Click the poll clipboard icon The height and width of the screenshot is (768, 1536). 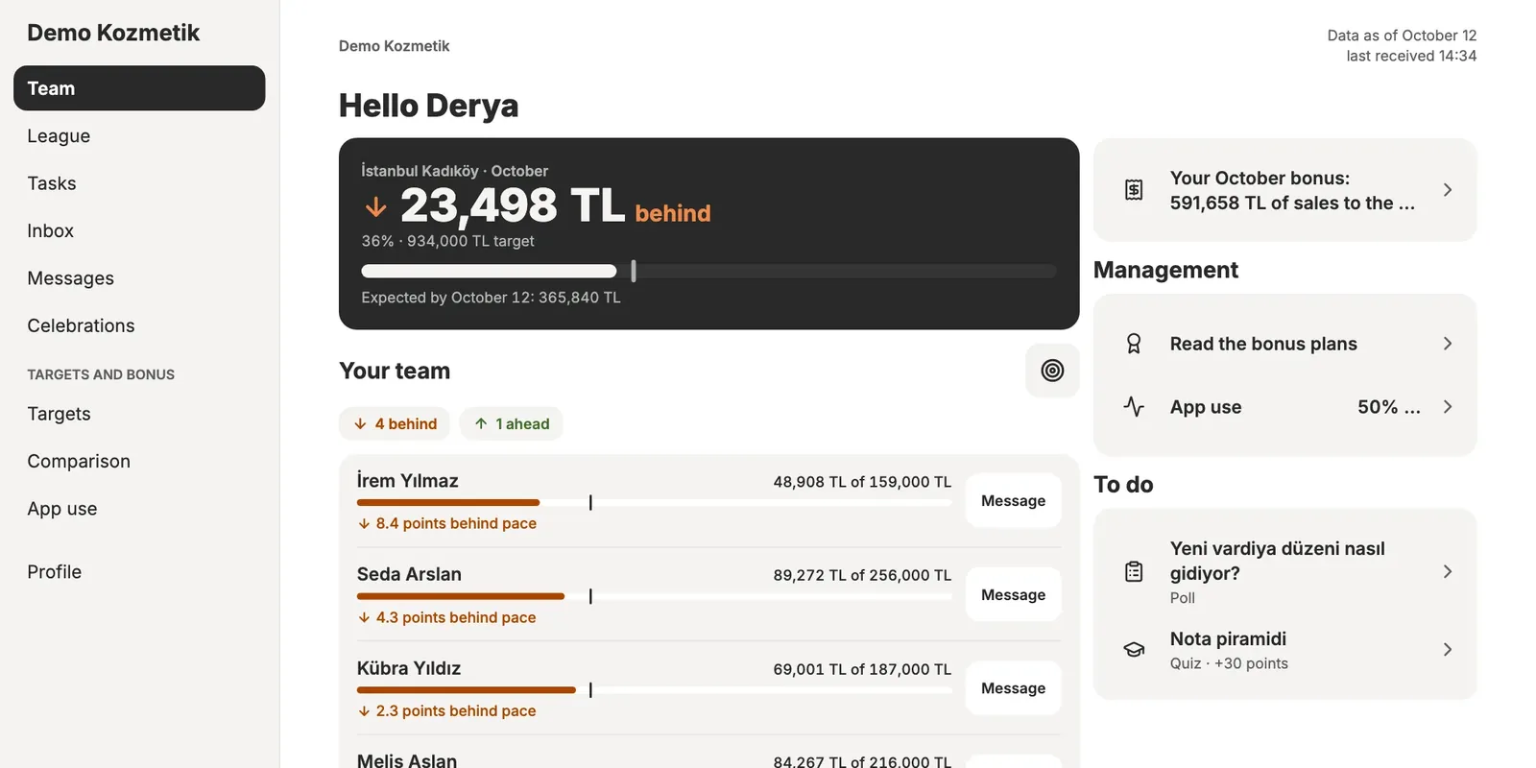[x=1134, y=572]
